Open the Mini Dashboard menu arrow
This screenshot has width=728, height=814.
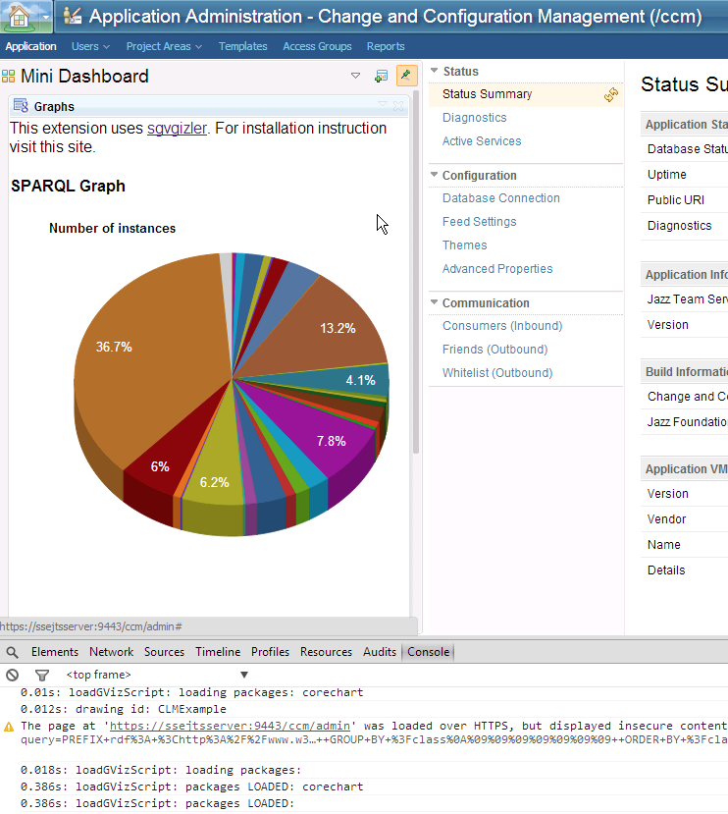(x=356, y=76)
